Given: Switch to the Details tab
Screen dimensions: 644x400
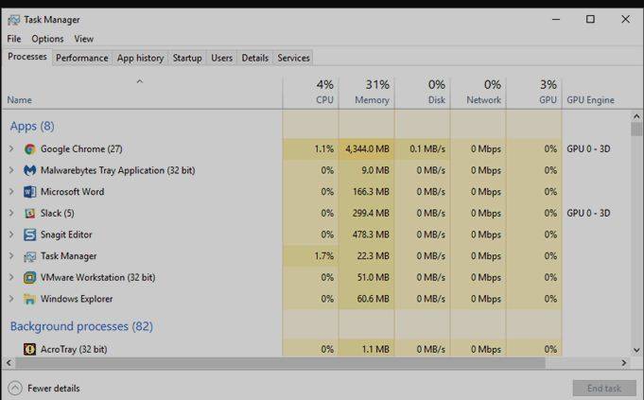Looking at the screenshot, I should tap(255, 58).
